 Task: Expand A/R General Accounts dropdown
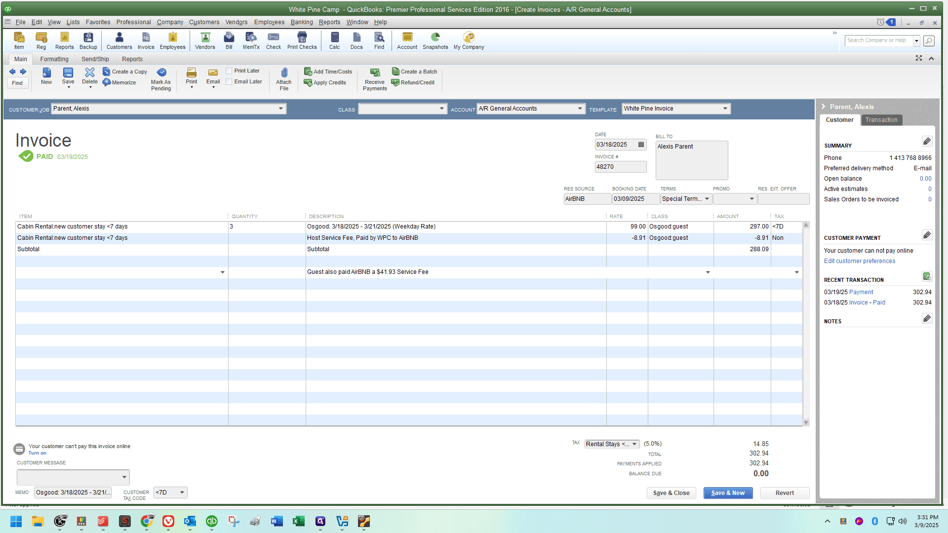click(580, 109)
